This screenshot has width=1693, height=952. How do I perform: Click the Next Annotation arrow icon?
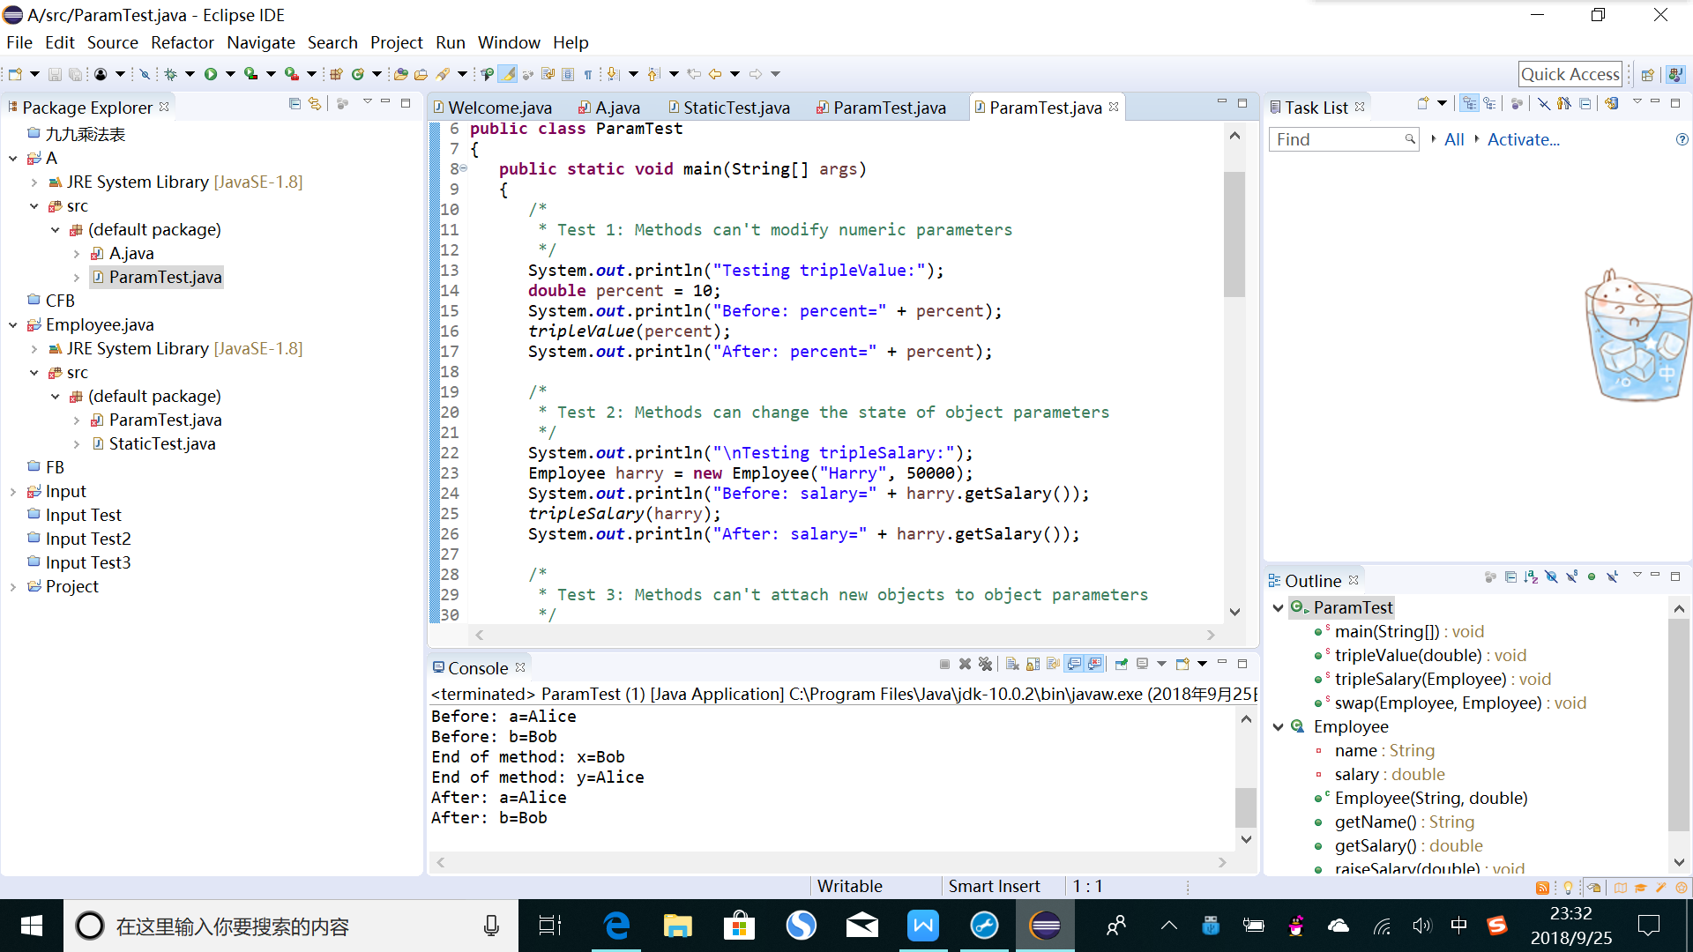613,74
